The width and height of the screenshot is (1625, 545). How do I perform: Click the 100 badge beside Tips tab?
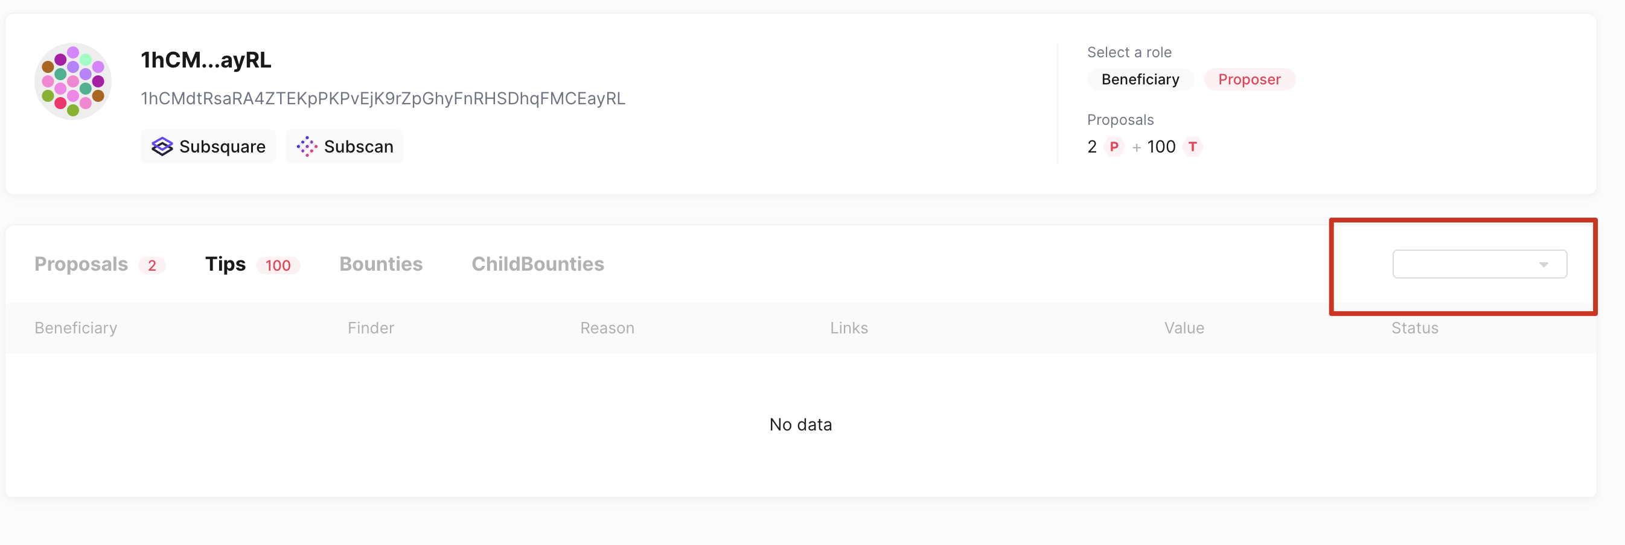pyautogui.click(x=278, y=265)
